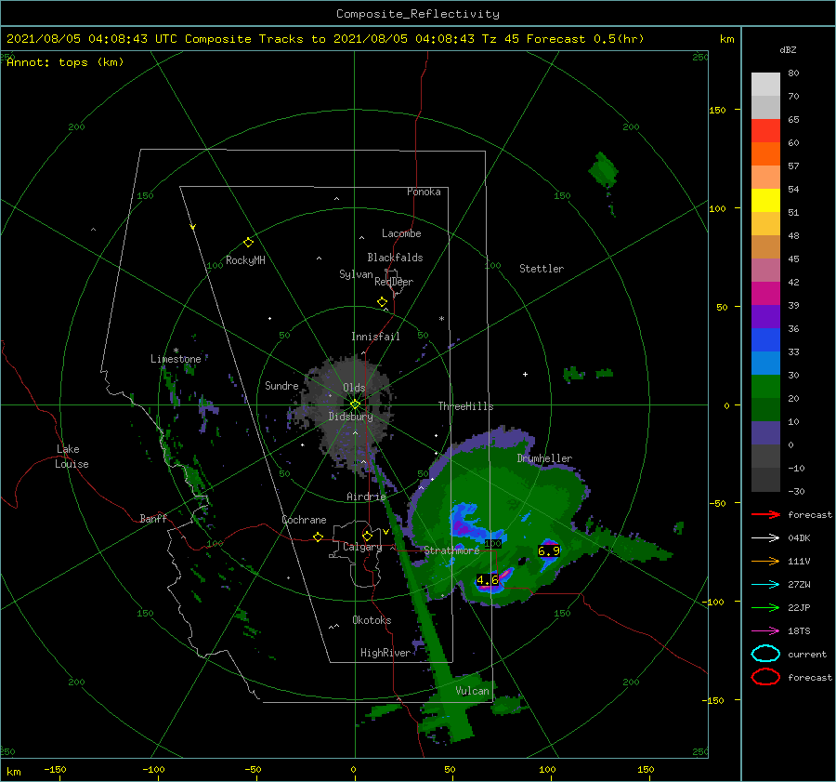Click the Sundre city label

point(281,385)
